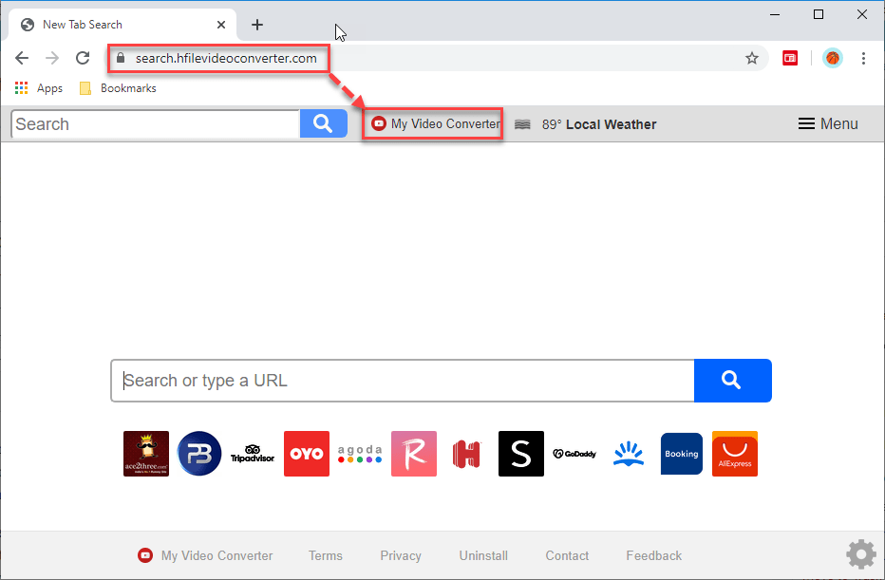
Task: Click the toolbar search magnifier button
Action: (323, 123)
